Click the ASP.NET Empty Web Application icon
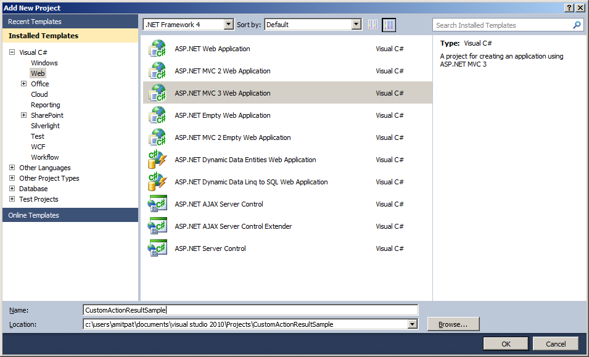The width and height of the screenshot is (589, 357). click(x=157, y=115)
